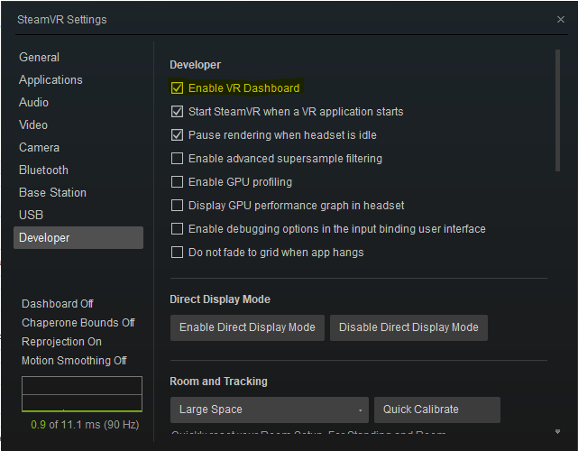Viewport: 578px width, 451px height.
Task: Toggle Pause rendering when headset is idle
Action: point(177,135)
